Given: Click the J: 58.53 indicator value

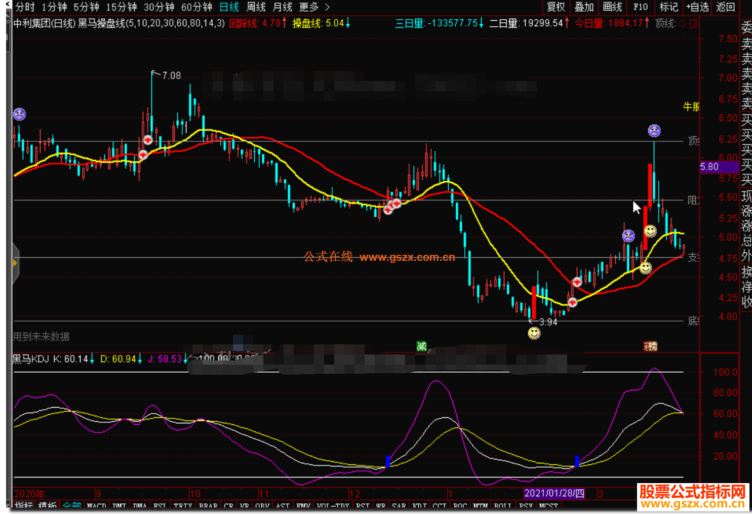Looking at the screenshot, I should tap(168, 359).
